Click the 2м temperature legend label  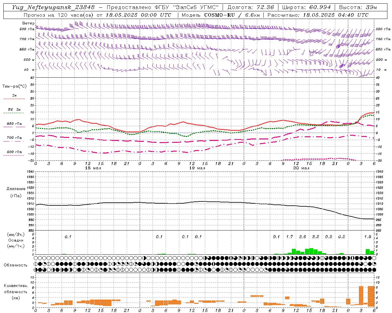[14, 96]
